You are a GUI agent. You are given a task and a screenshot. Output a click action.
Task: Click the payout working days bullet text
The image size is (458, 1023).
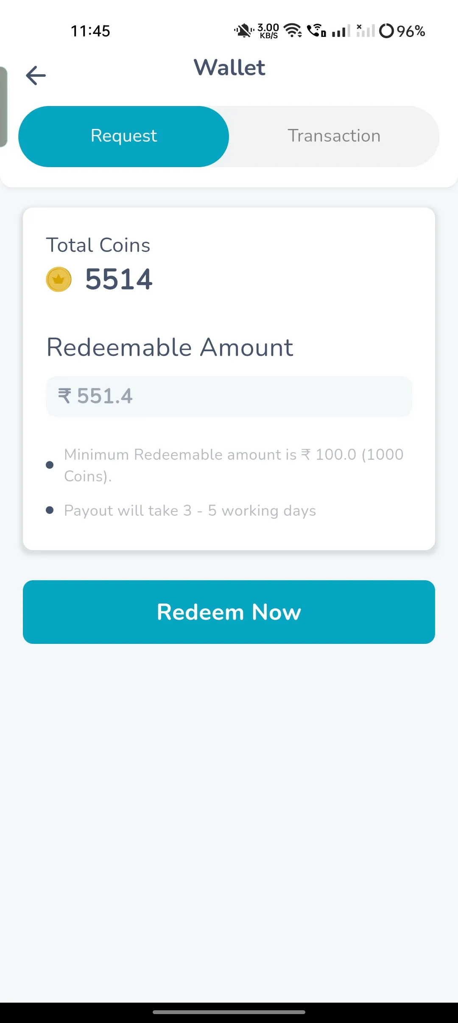pyautogui.click(x=190, y=510)
